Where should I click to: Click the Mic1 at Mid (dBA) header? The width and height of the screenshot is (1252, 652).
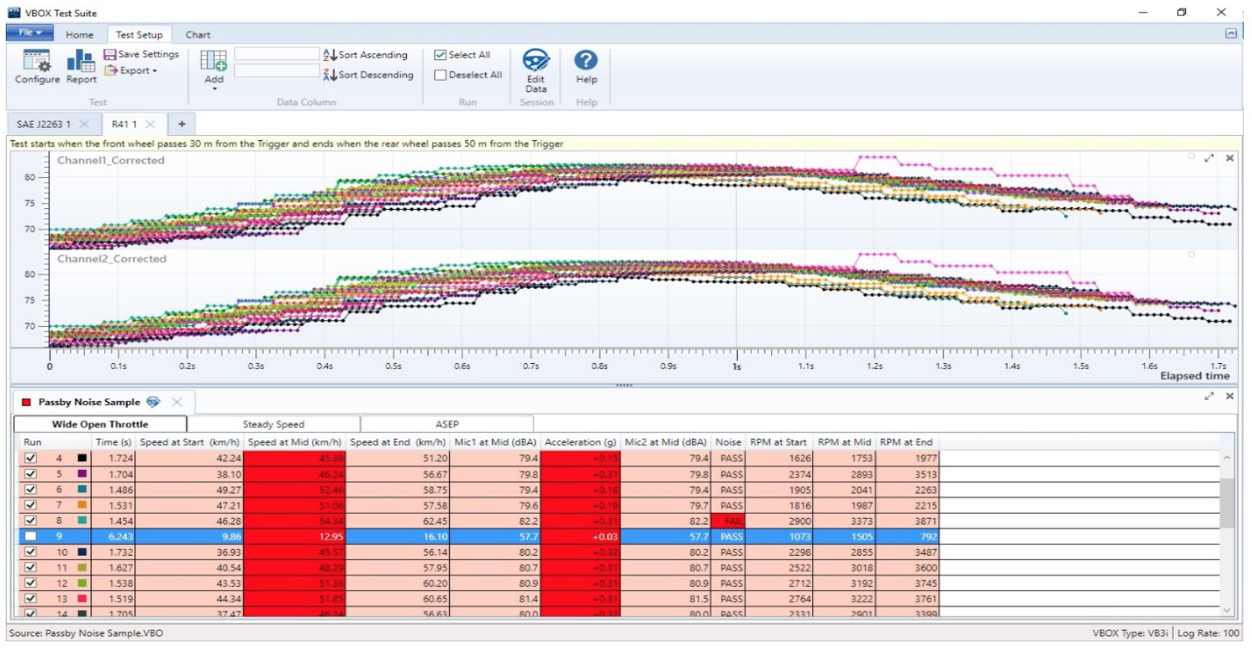coord(495,442)
